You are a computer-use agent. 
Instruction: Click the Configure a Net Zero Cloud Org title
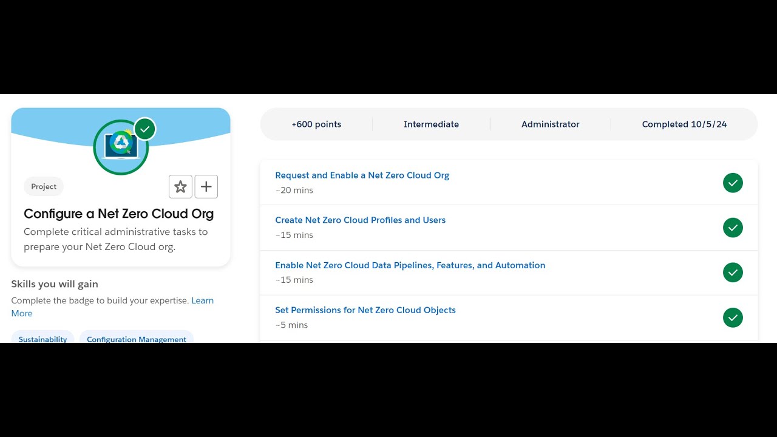(118, 214)
